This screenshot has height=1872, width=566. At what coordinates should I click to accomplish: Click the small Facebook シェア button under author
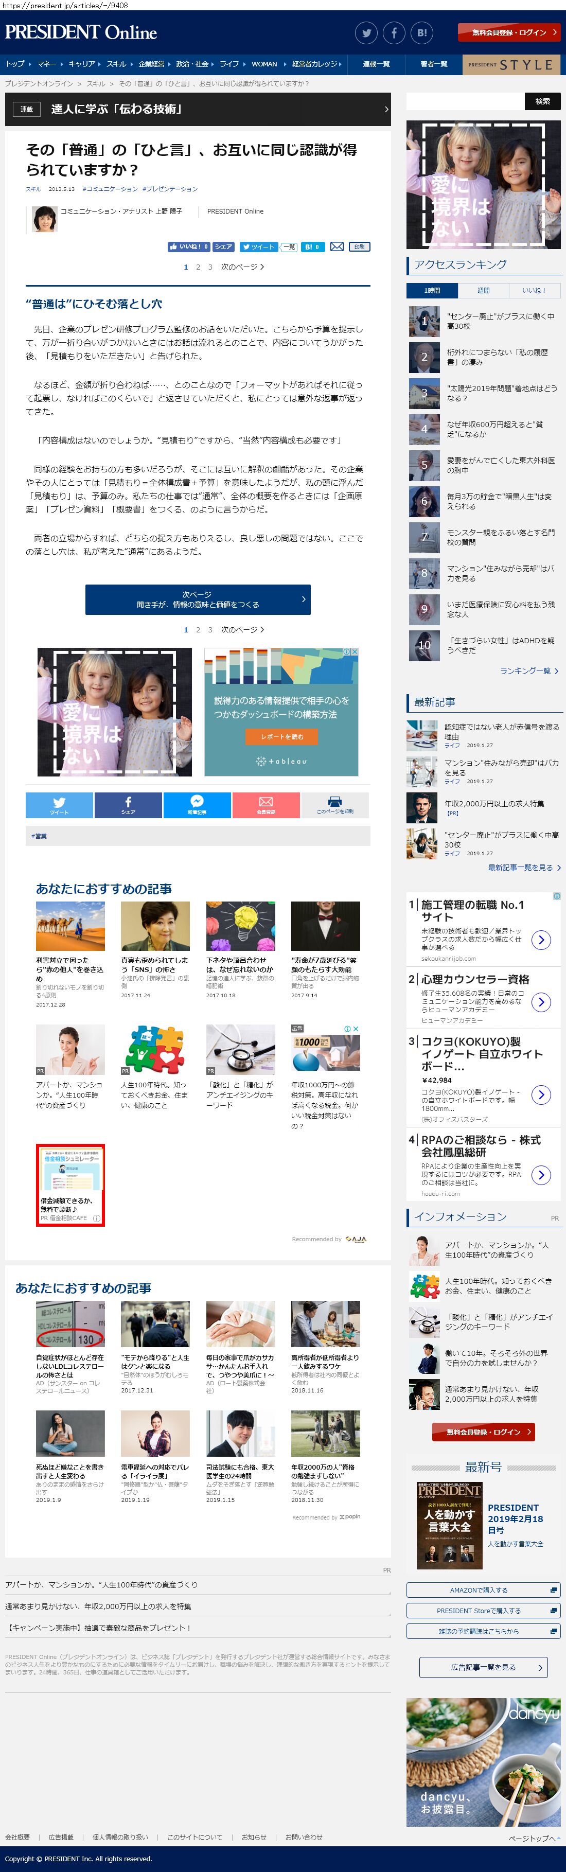pyautogui.click(x=223, y=247)
